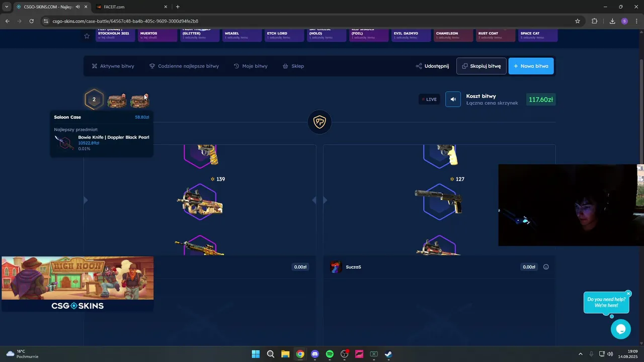The image size is (644, 362).
Task: Show hidden system tray icons
Action: point(580,354)
